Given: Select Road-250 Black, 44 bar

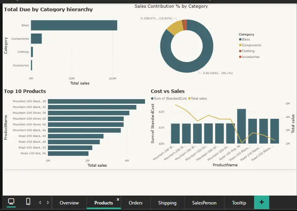Looking at the screenshot, I should pyautogui.click(x=76, y=136).
